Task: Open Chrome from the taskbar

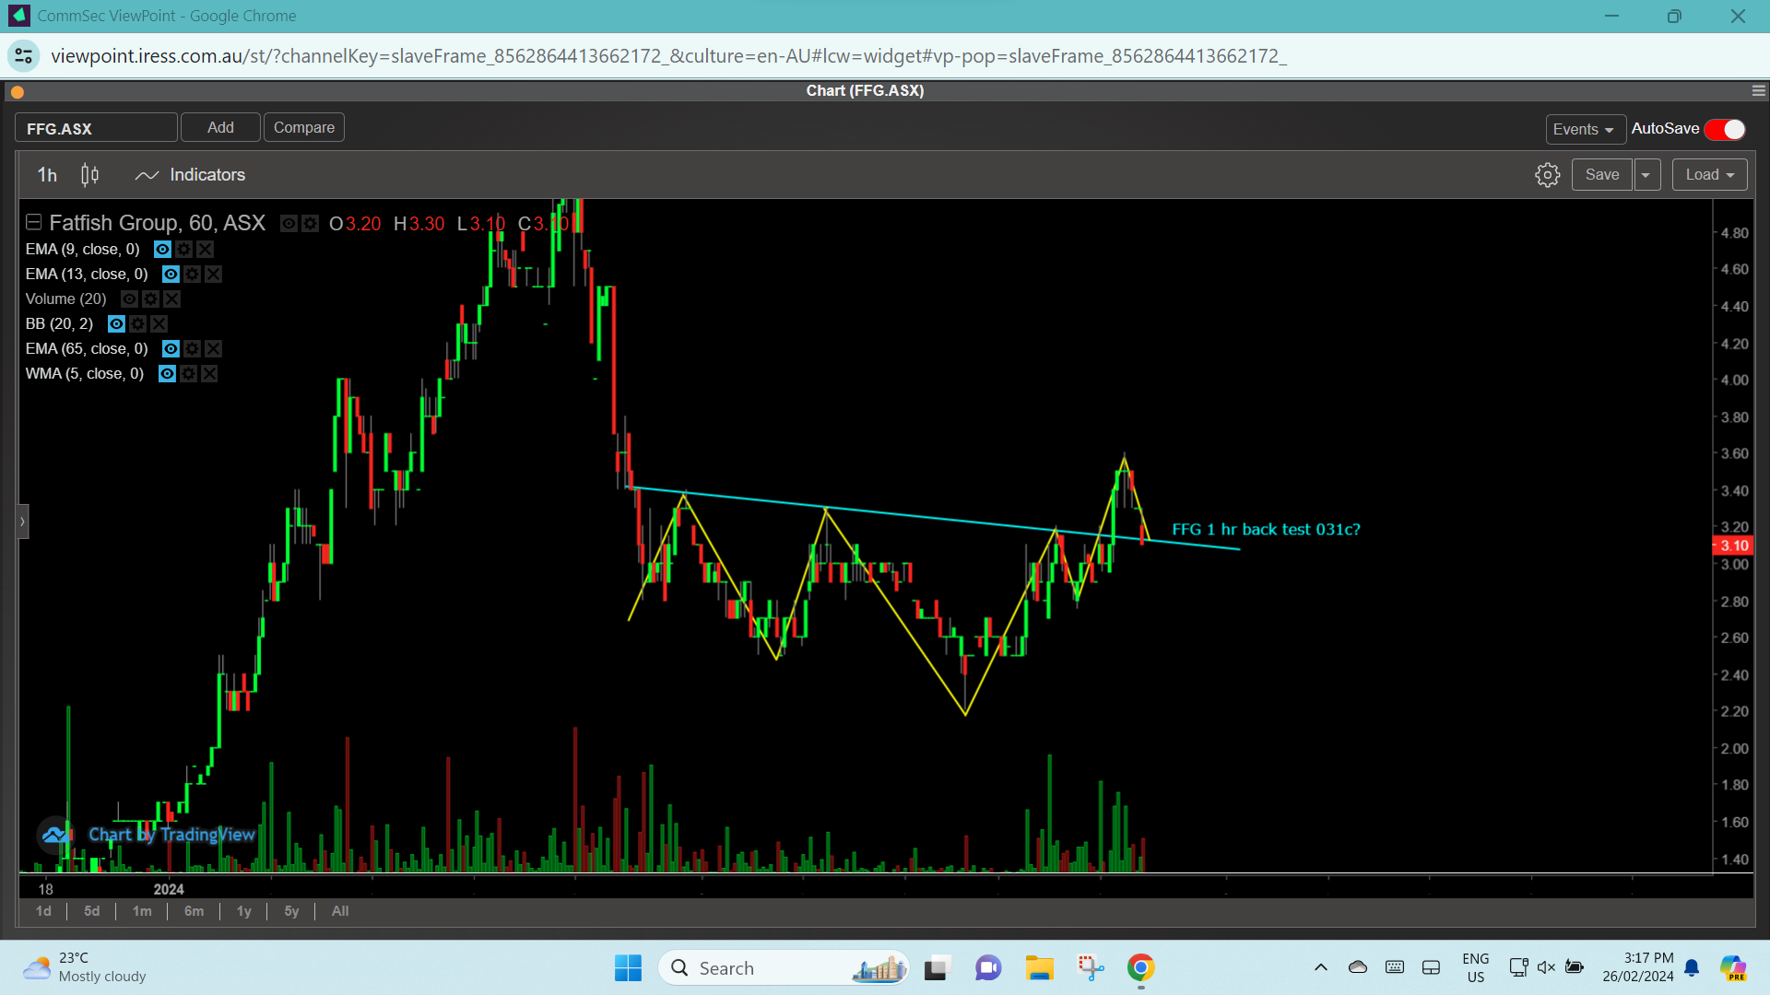Action: [1140, 968]
